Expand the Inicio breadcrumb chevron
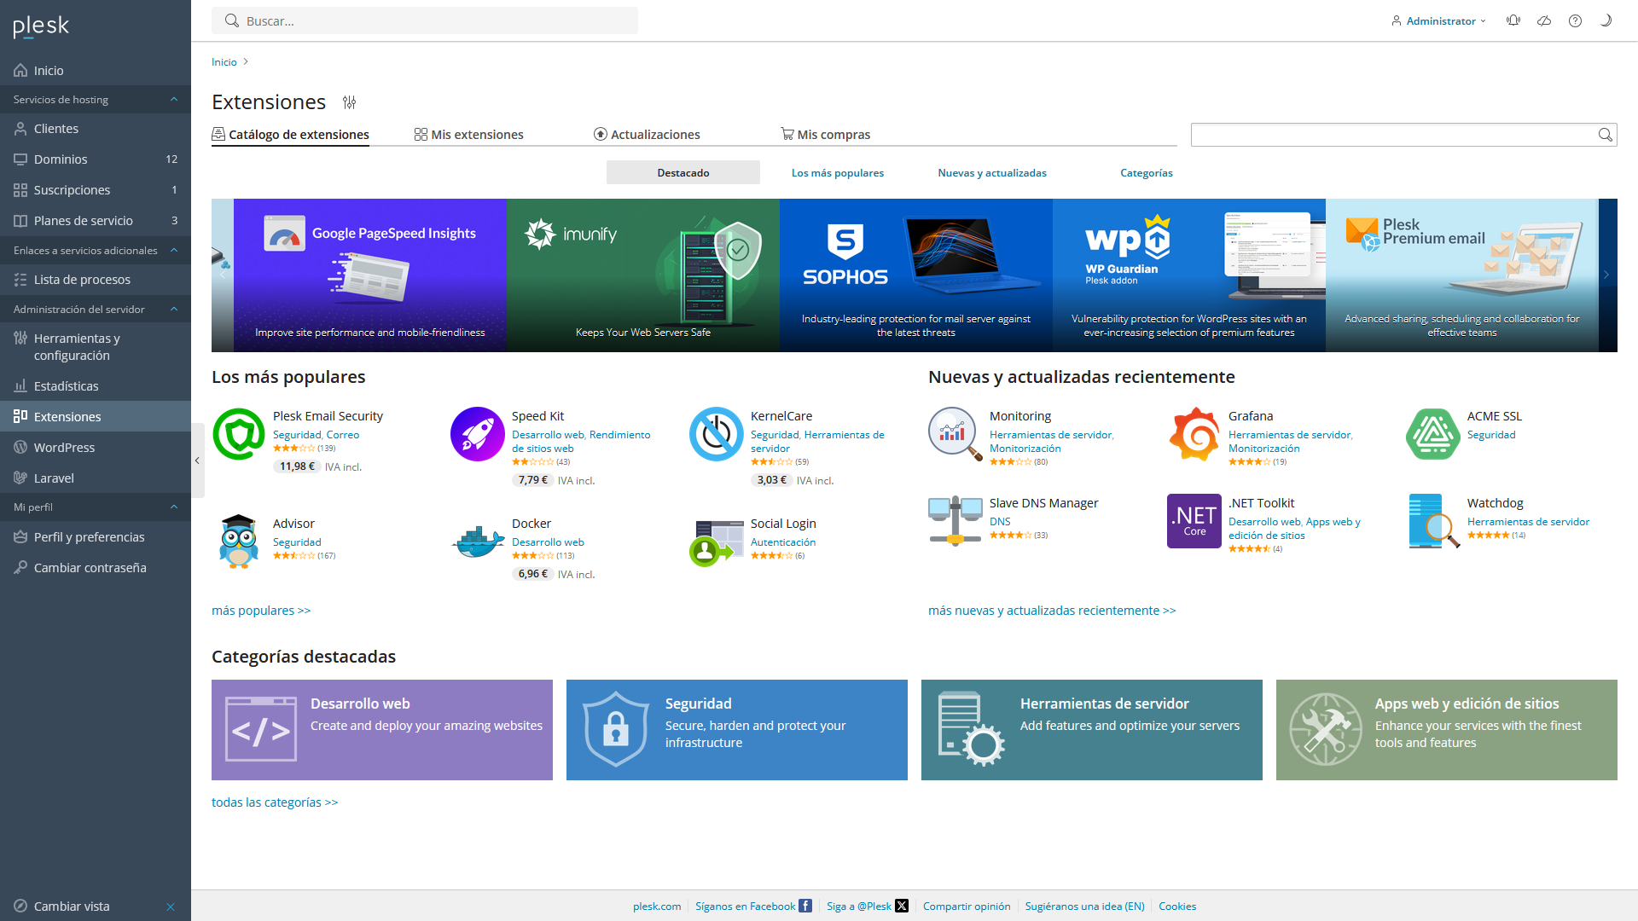This screenshot has height=921, width=1638. click(246, 62)
